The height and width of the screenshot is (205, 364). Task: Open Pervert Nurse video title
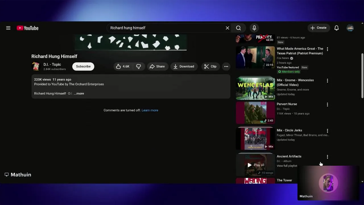[287, 104]
